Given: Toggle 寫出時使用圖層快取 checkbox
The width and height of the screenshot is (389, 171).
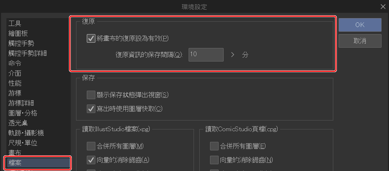Looking at the screenshot, I should coord(91,109).
